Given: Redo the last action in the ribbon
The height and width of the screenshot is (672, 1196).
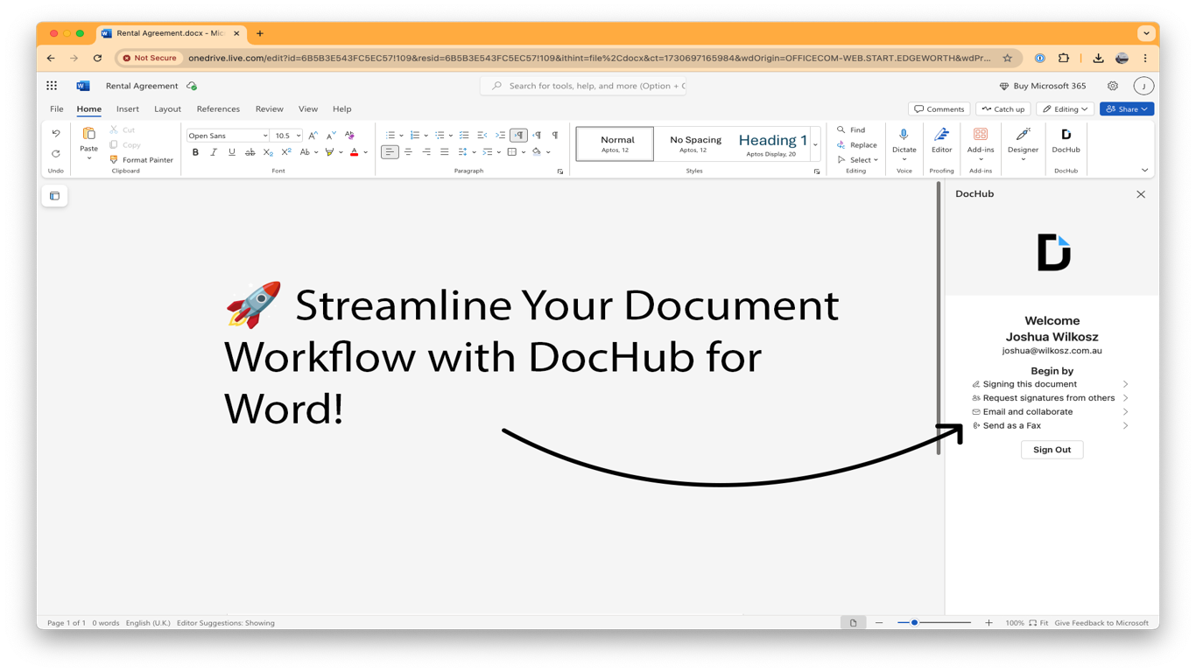Looking at the screenshot, I should pyautogui.click(x=56, y=153).
